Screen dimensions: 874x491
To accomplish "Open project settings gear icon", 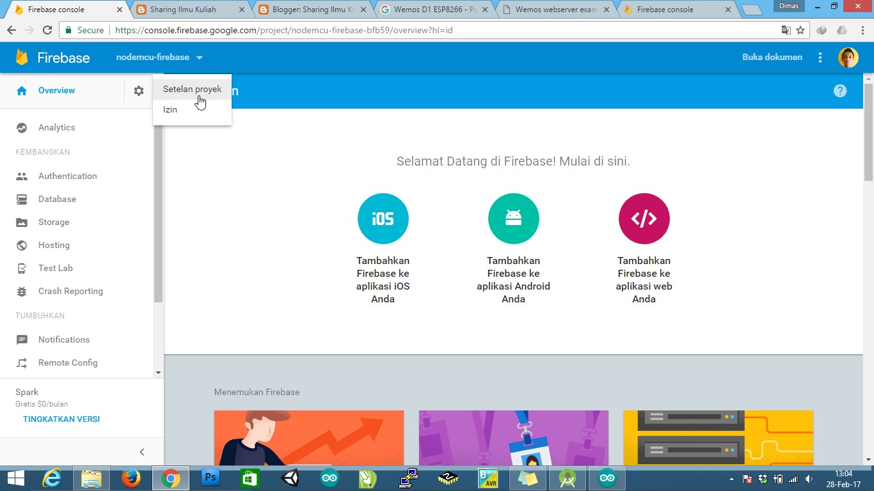I will coord(139,91).
